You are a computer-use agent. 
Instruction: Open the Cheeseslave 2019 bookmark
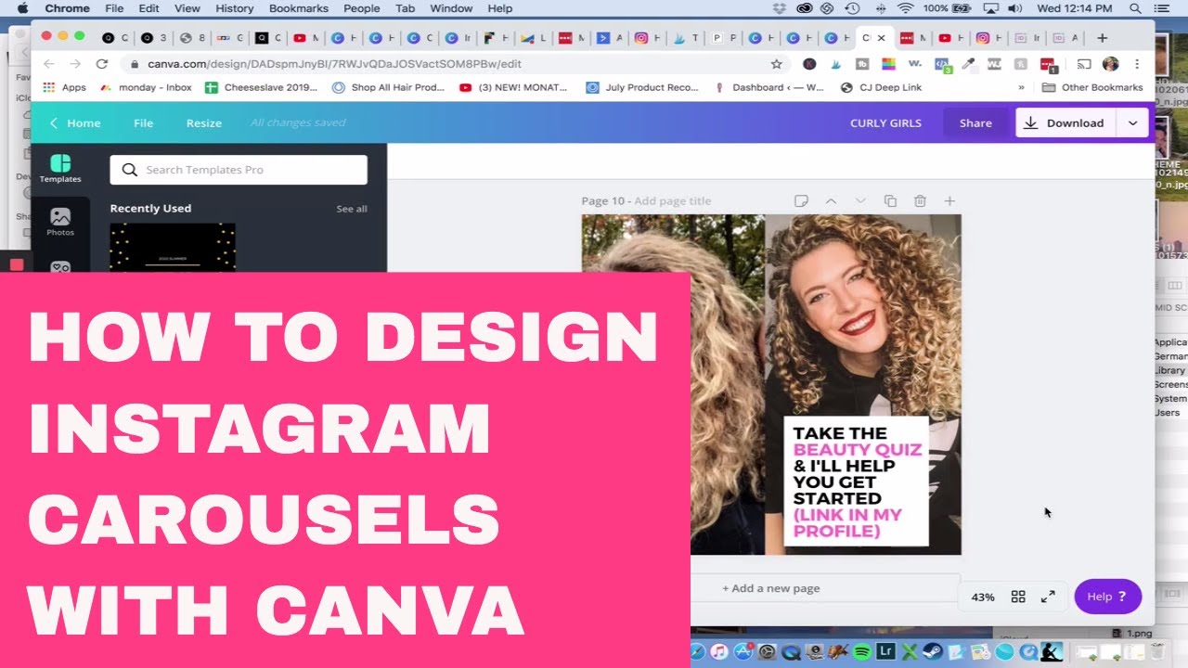(x=261, y=87)
